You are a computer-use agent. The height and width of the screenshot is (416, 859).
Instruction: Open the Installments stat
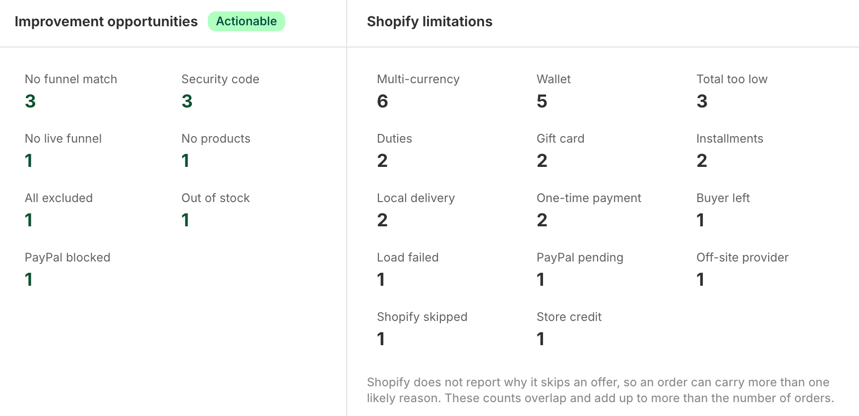pos(730,151)
